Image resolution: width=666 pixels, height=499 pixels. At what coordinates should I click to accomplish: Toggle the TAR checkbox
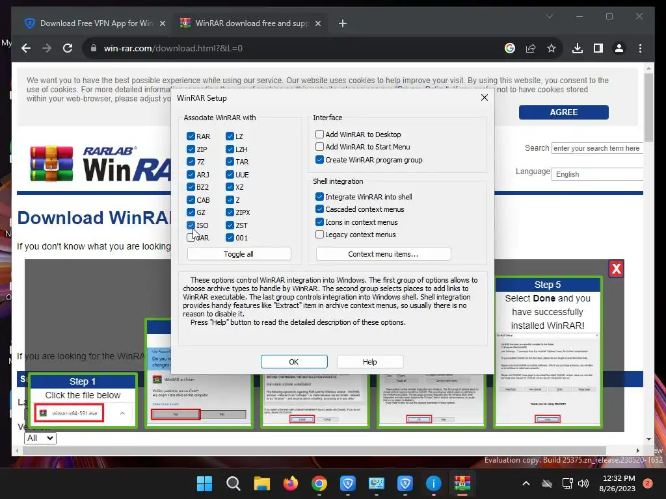click(x=230, y=162)
